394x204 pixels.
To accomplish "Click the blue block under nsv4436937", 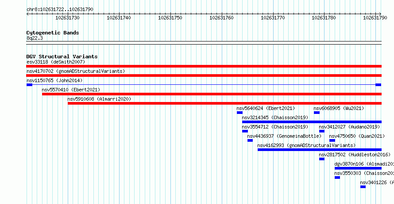I will [x=250, y=140].
